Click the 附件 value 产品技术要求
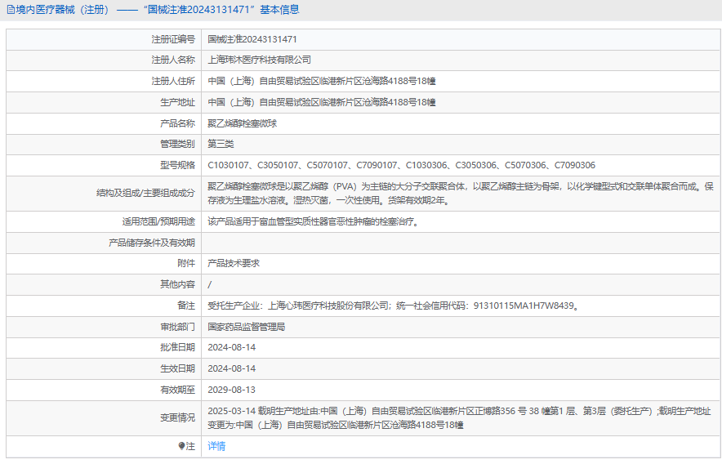The image size is (722, 464). (234, 263)
